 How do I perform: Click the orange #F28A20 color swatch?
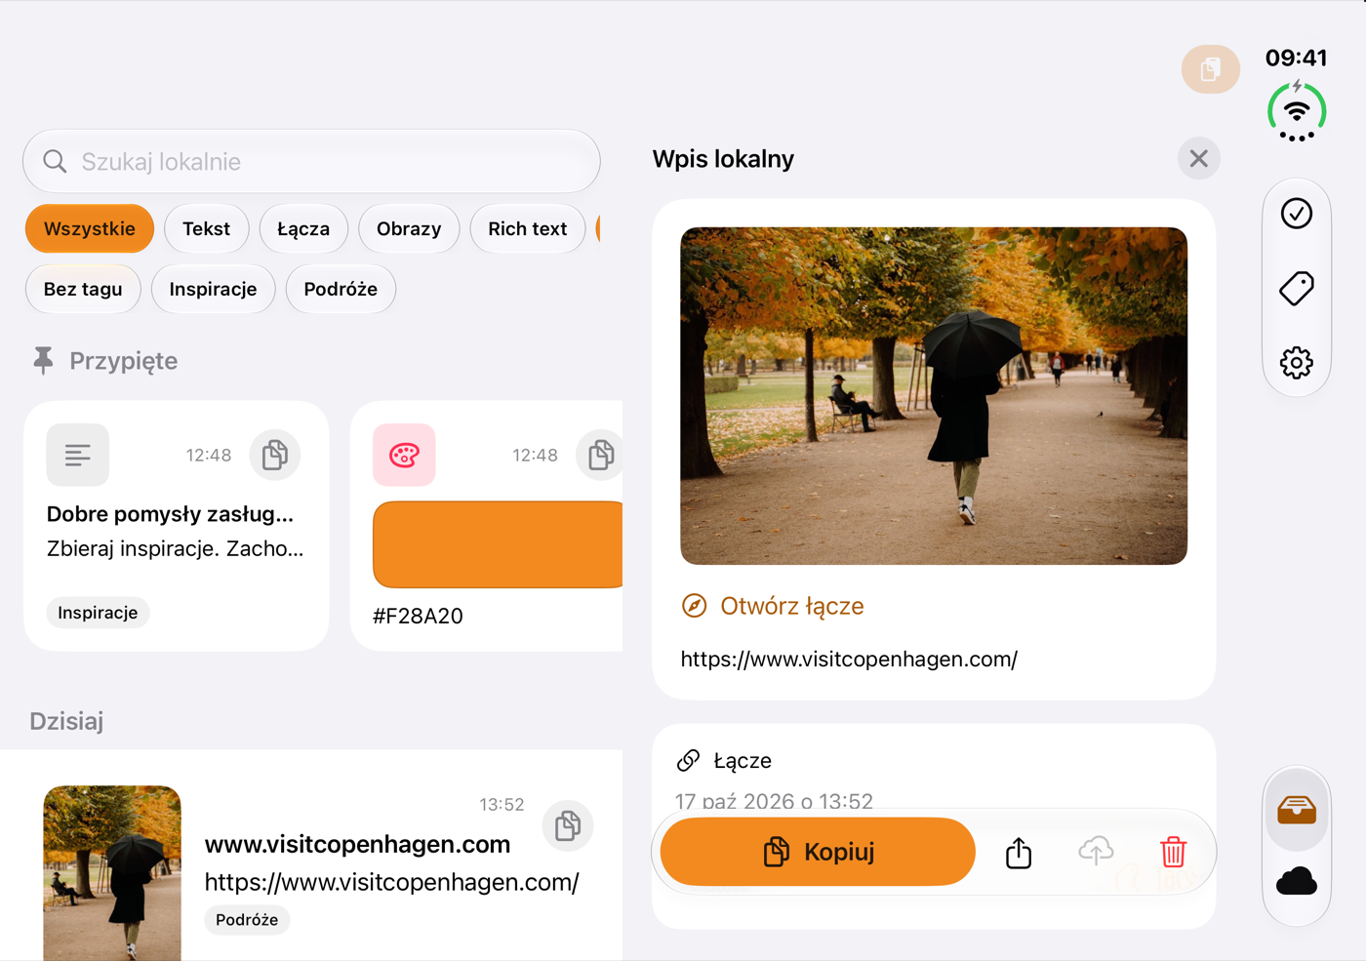[x=498, y=544]
